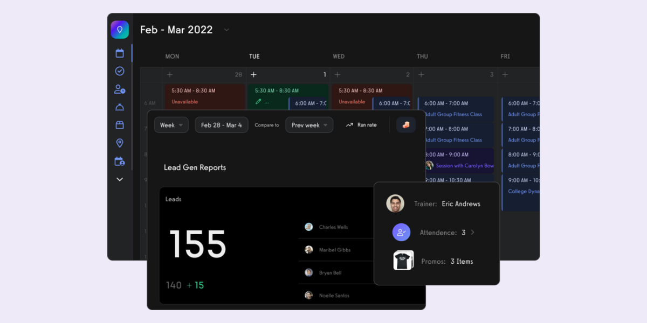
Task: Open Thursday's Session with Carolyn Bow event
Action: tap(459, 160)
